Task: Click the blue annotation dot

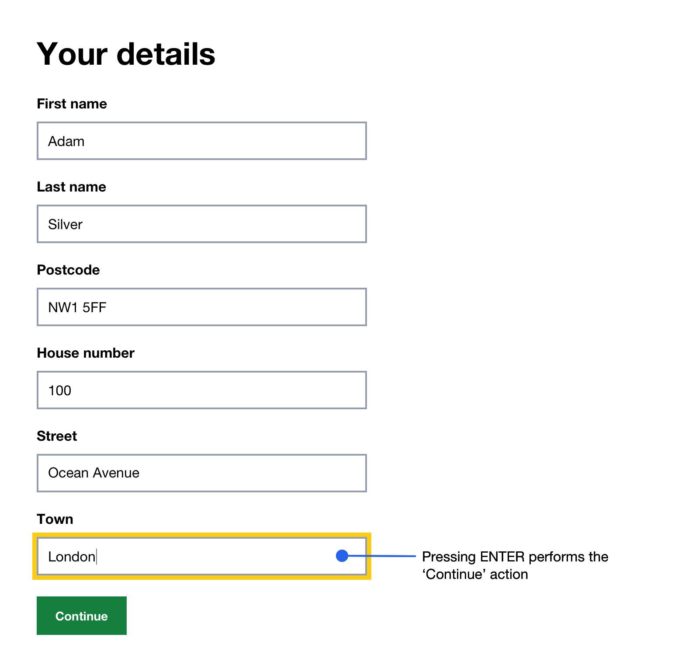Action: (x=341, y=556)
